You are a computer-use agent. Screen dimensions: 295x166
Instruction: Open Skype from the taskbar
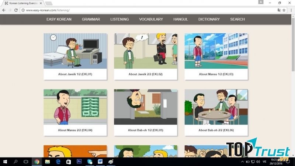point(90,162)
